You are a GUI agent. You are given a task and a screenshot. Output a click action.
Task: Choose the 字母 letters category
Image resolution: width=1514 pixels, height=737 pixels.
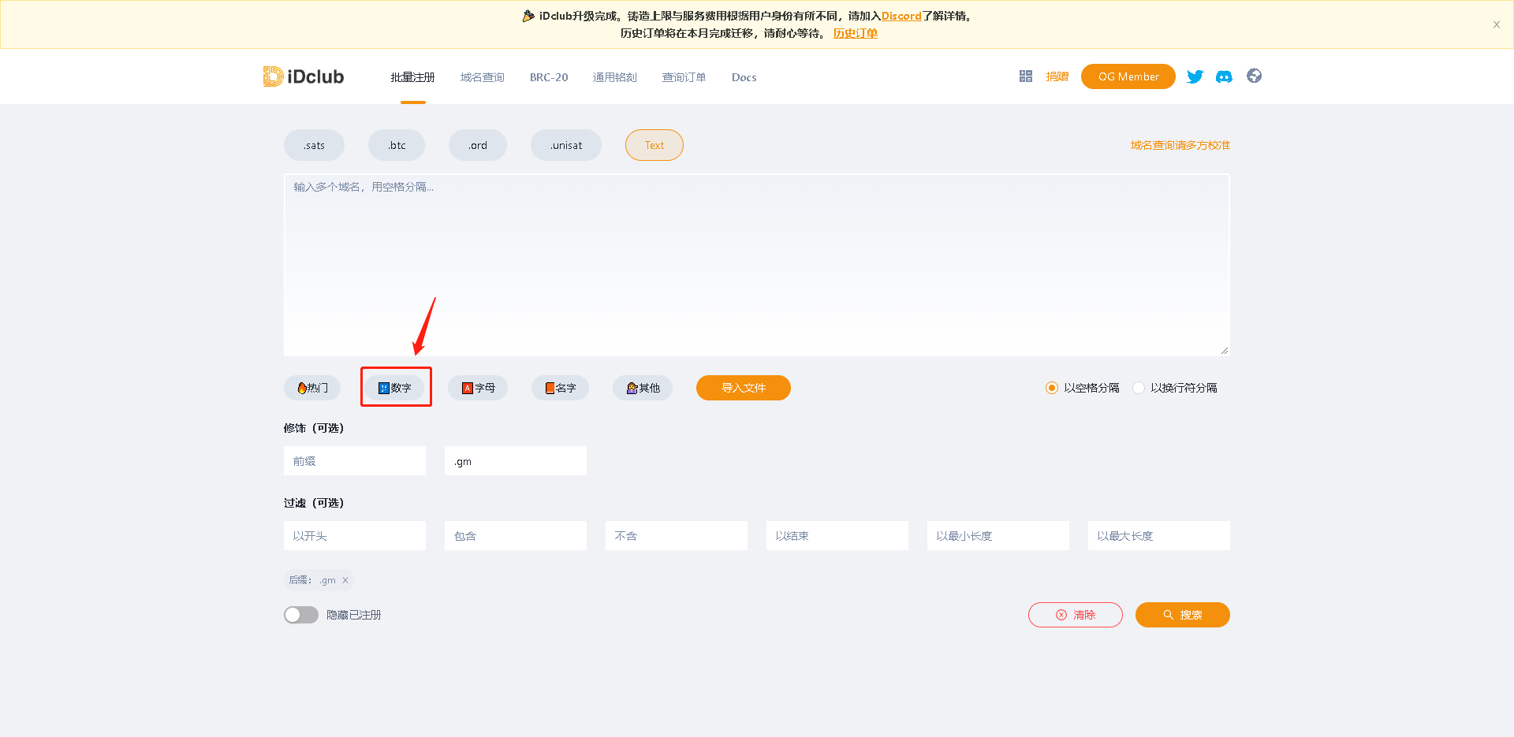coord(478,388)
